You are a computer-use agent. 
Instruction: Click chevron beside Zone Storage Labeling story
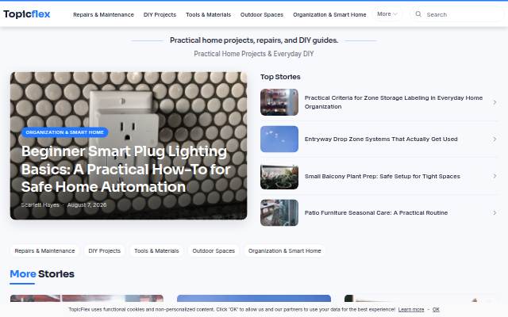coord(495,102)
